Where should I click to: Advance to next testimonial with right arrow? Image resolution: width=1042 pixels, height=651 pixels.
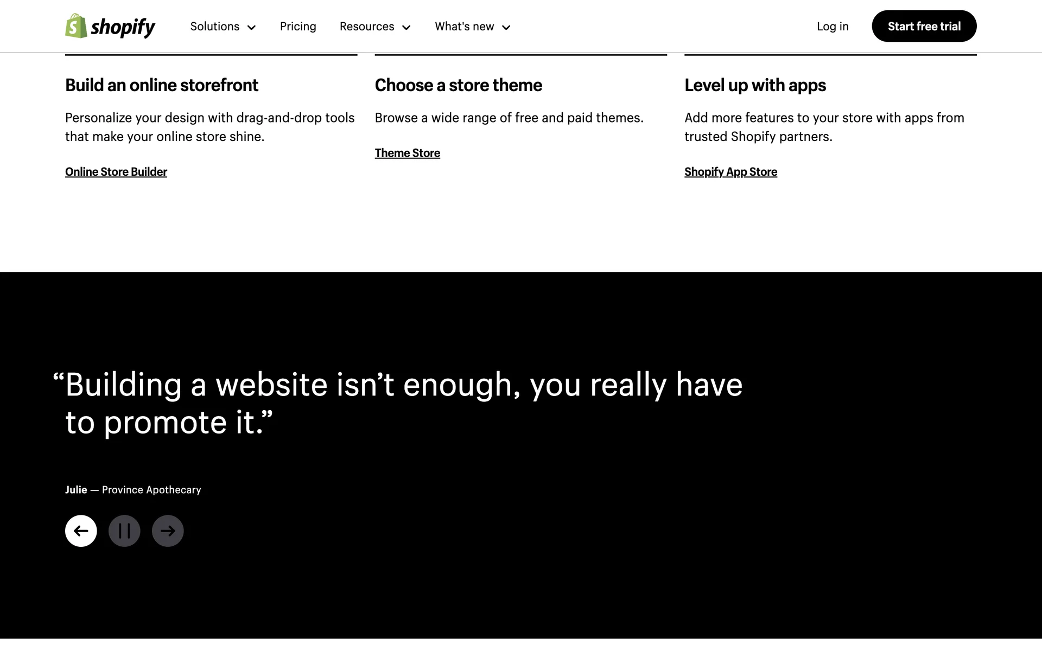[168, 531]
